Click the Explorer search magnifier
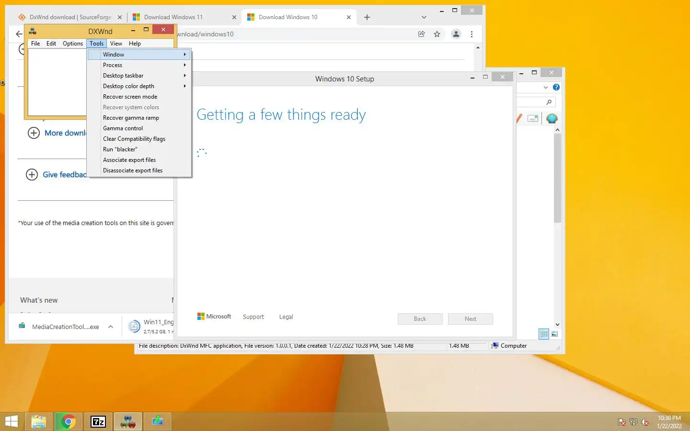690x431 pixels. (549, 102)
